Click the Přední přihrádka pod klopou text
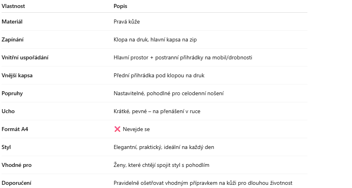The image size is (352, 188). (x=159, y=75)
